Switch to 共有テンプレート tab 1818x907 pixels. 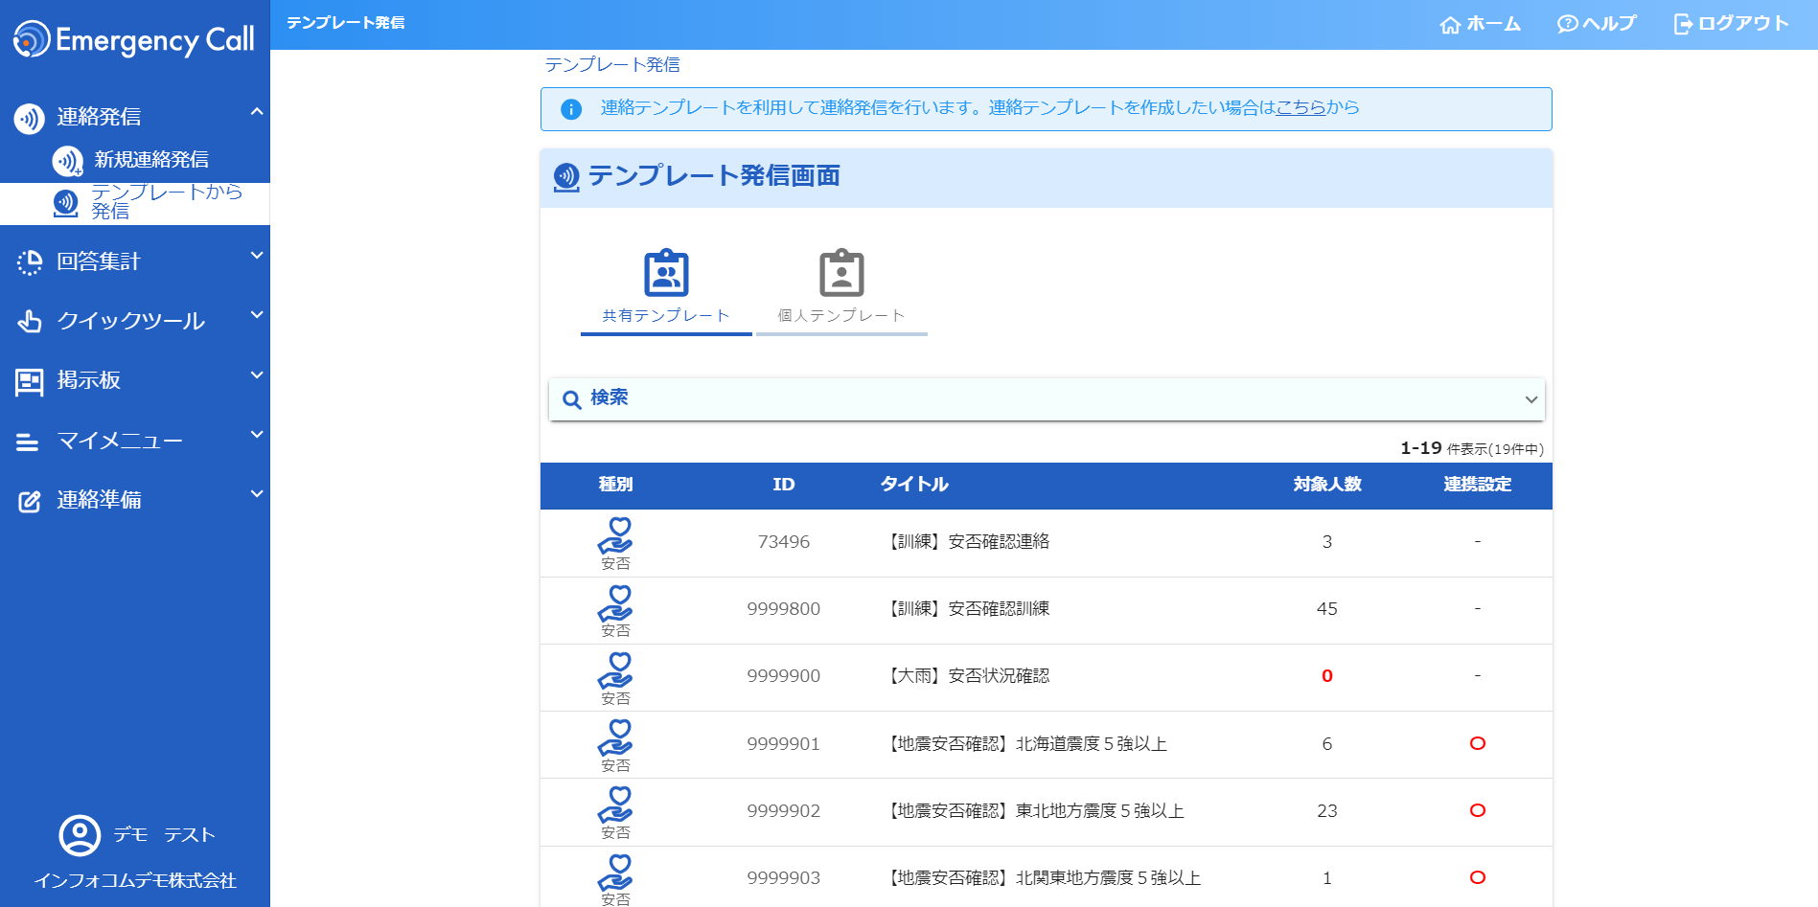666,290
